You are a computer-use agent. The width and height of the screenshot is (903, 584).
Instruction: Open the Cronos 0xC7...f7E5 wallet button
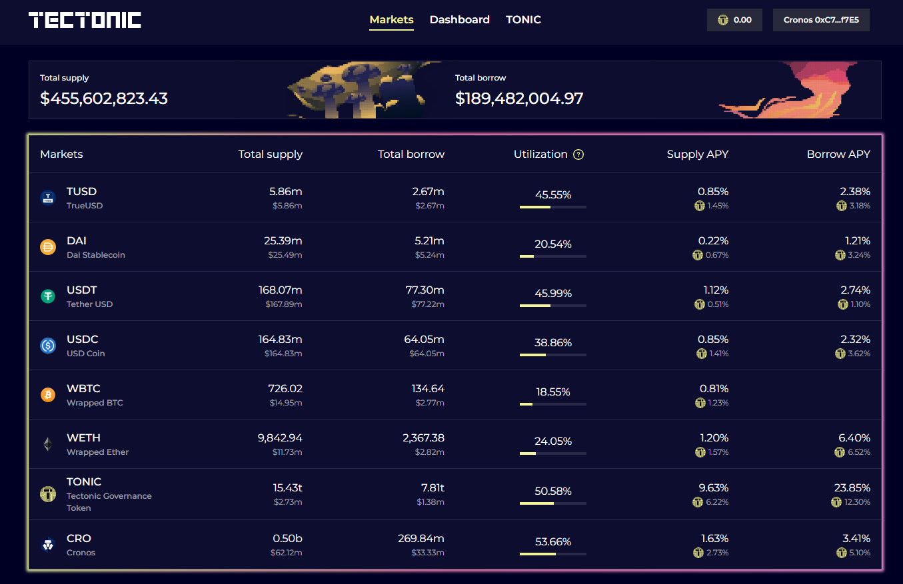[x=821, y=20]
